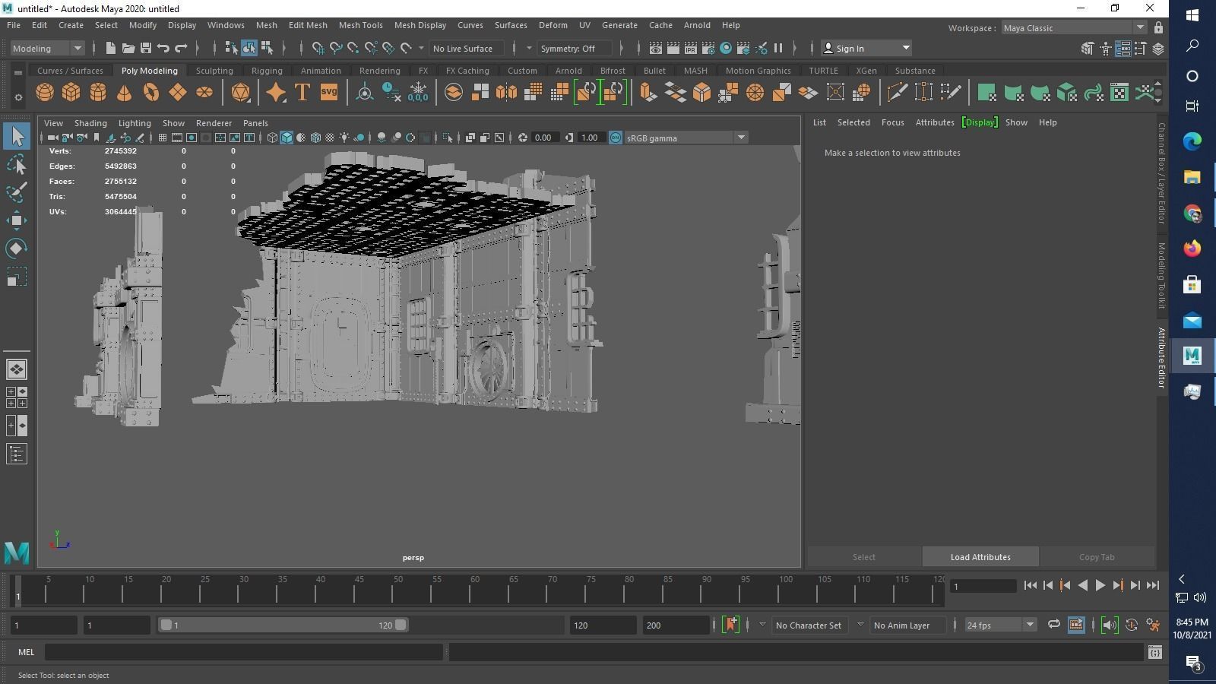The height and width of the screenshot is (684, 1216).
Task: Select the Rotate tool in the toolbox
Action: (17, 249)
